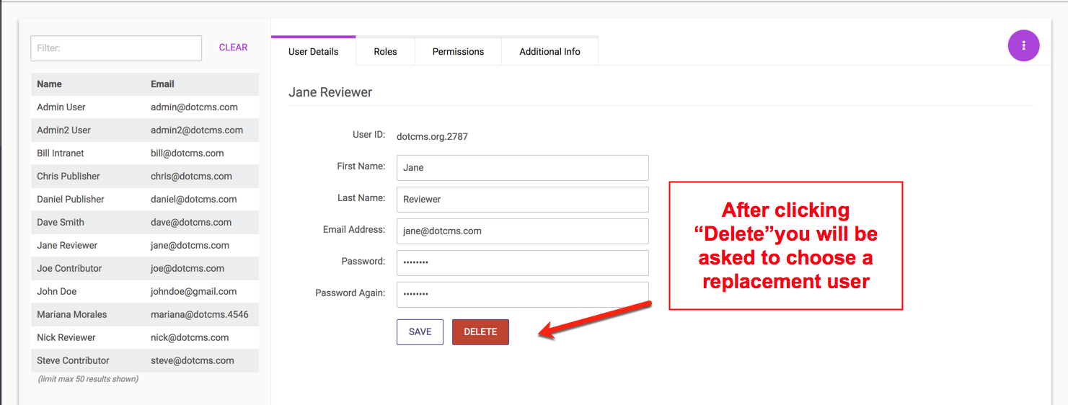Open Mariana Morales user record
This screenshot has width=1068, height=405.
click(144, 315)
